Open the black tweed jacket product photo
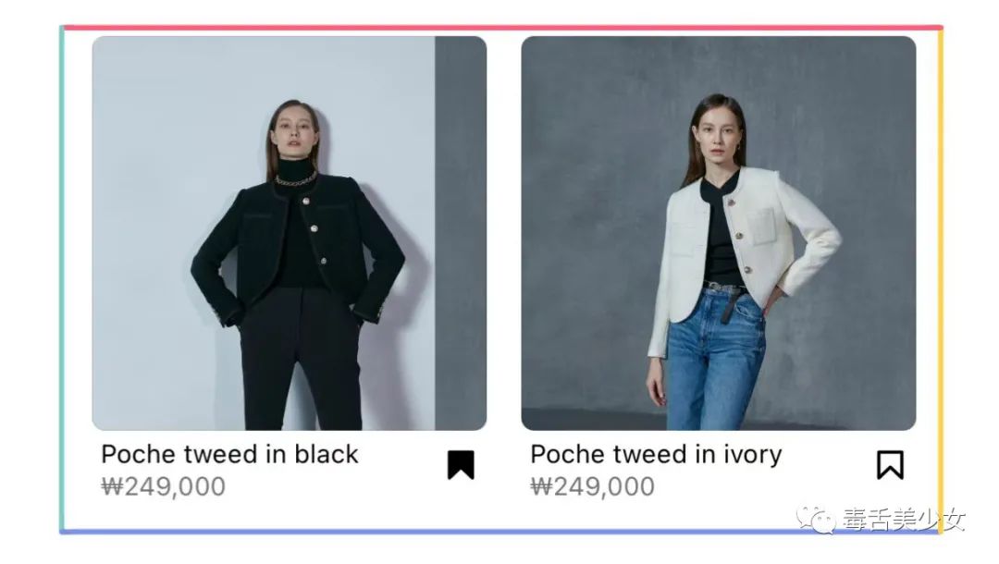Viewport: 999px width, 564px height. [x=290, y=233]
